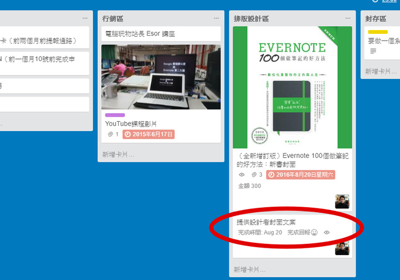Open card mentioning 前一個月10號前完成申
Screen dimensions: 400x280
44,63
